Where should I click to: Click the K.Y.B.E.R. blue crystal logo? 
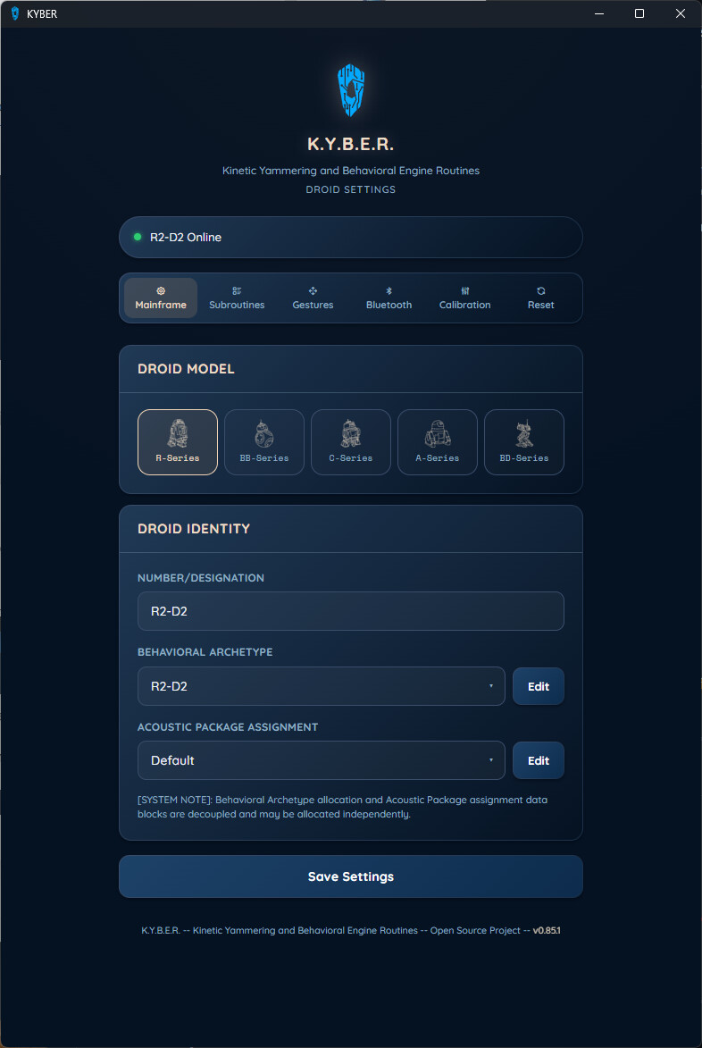tap(351, 90)
